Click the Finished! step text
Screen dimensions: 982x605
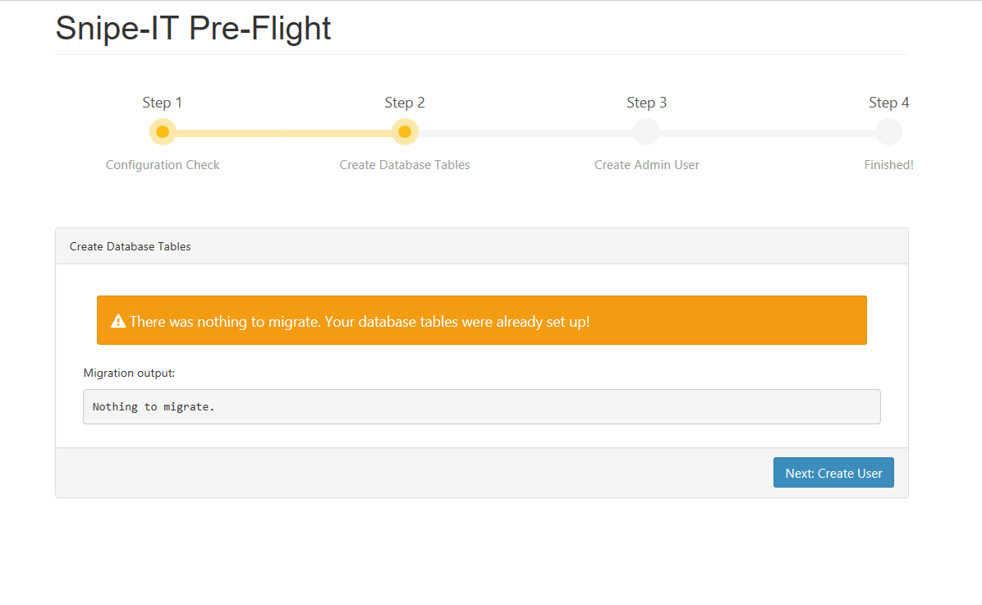coord(888,165)
